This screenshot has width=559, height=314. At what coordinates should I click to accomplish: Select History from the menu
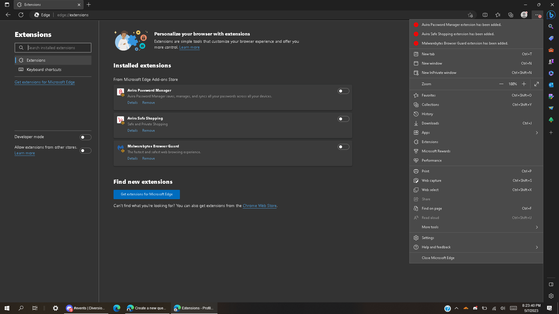427,114
